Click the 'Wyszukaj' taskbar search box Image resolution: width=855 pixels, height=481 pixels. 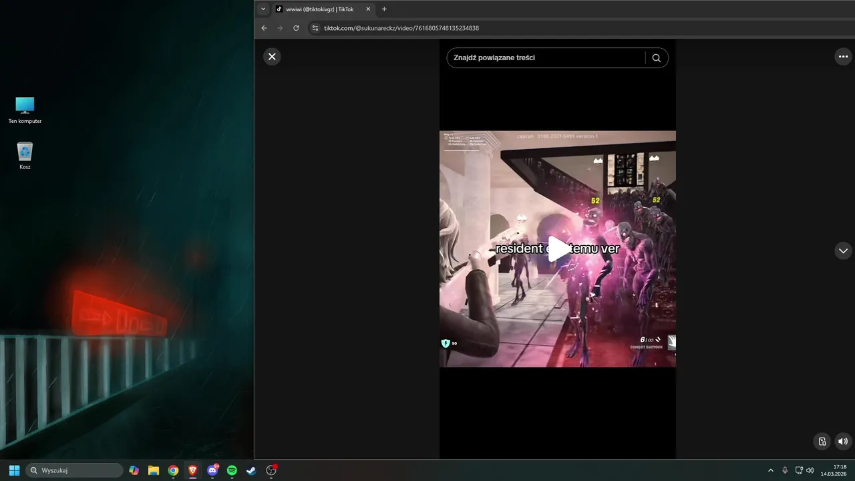pyautogui.click(x=74, y=470)
